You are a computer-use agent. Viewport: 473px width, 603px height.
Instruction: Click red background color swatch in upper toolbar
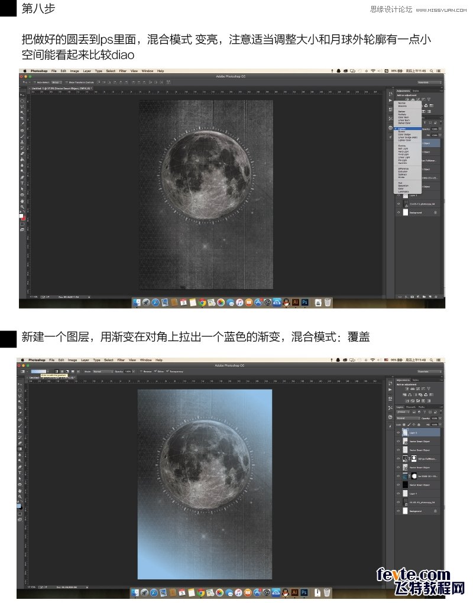pyautogui.click(x=24, y=218)
